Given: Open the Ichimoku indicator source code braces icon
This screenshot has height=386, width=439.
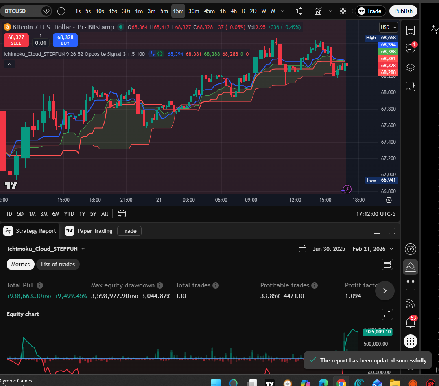Looking at the screenshot, I should (160, 54).
